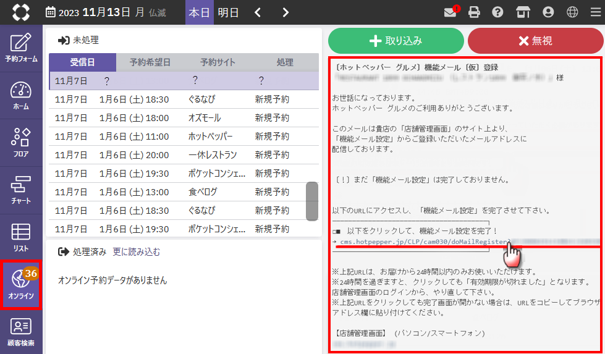
Task: Click the reservation list scrollbar handle
Action: point(312,201)
